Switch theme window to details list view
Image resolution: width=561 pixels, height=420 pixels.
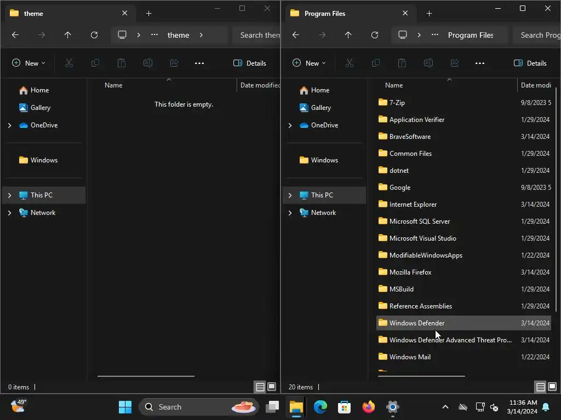point(260,387)
